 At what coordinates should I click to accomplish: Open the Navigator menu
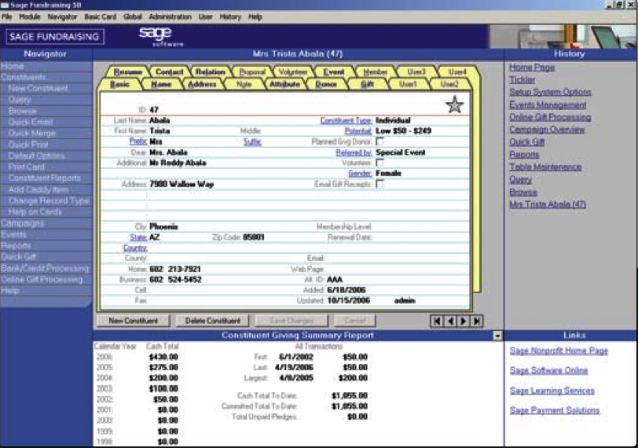click(x=62, y=17)
